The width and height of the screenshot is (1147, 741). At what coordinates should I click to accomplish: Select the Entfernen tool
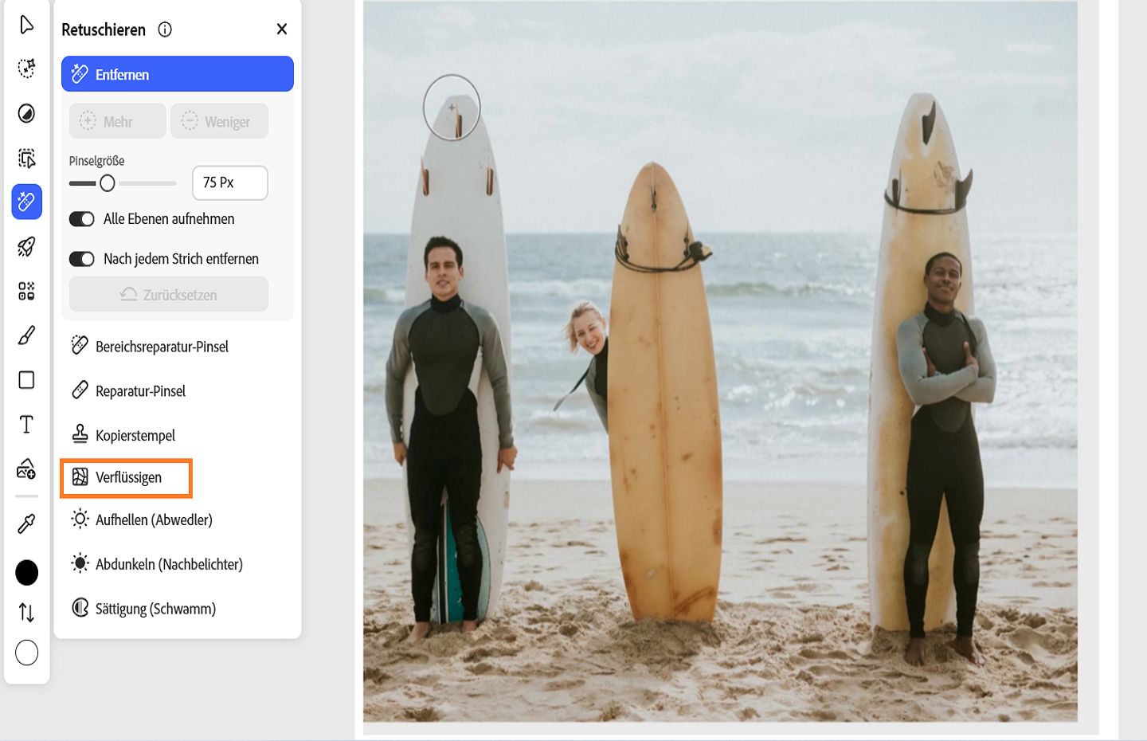coord(178,74)
